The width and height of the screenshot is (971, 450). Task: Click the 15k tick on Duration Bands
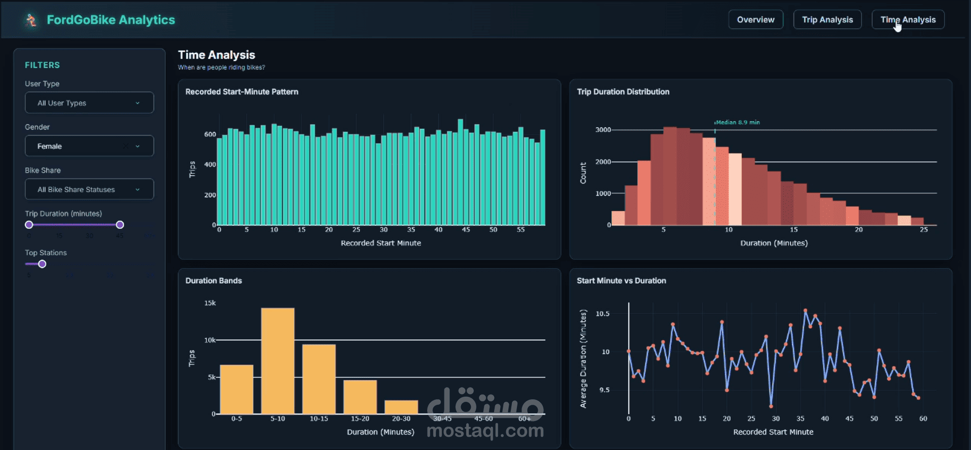point(210,303)
